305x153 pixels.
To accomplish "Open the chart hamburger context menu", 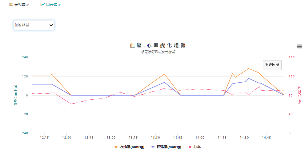I will pyautogui.click(x=299, y=46).
